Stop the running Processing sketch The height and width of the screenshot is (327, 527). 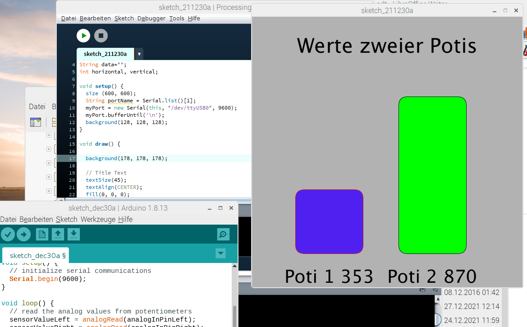[101, 36]
